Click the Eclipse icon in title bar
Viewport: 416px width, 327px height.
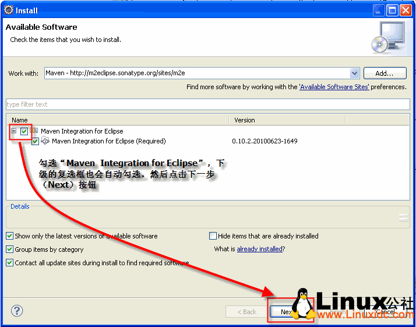click(x=8, y=10)
